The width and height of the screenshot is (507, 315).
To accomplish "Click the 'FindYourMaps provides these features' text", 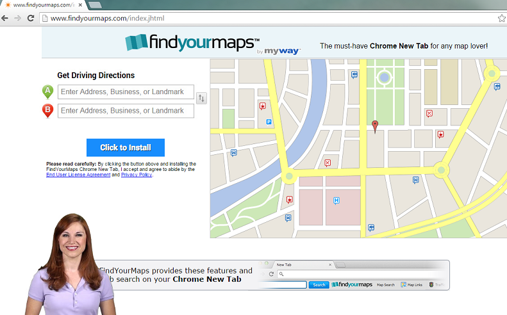I will coord(176,275).
